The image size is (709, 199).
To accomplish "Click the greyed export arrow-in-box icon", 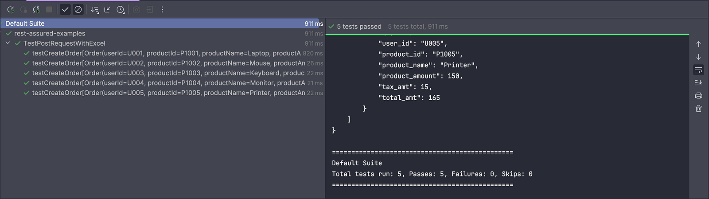I will tap(150, 9).
